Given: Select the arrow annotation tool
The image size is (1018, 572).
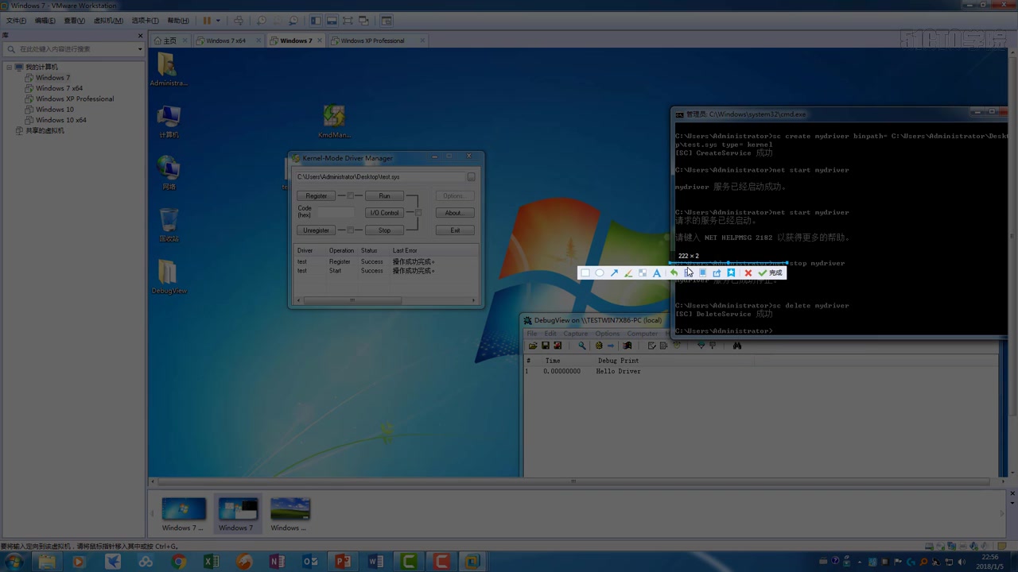Looking at the screenshot, I should tap(614, 272).
